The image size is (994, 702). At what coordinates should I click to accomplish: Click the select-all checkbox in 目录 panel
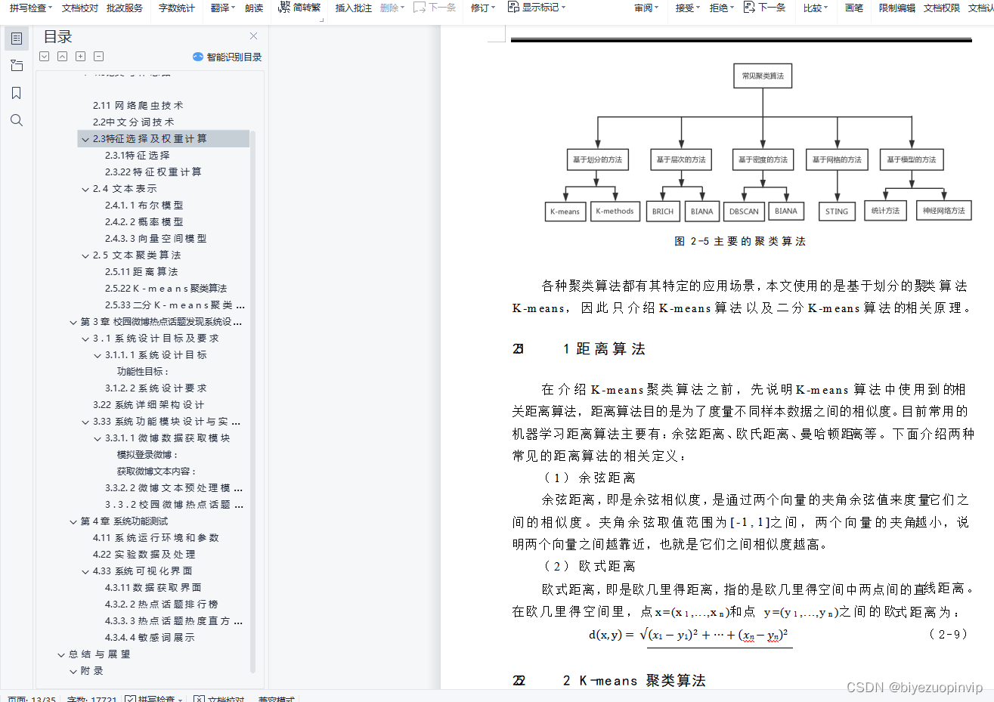pos(44,56)
